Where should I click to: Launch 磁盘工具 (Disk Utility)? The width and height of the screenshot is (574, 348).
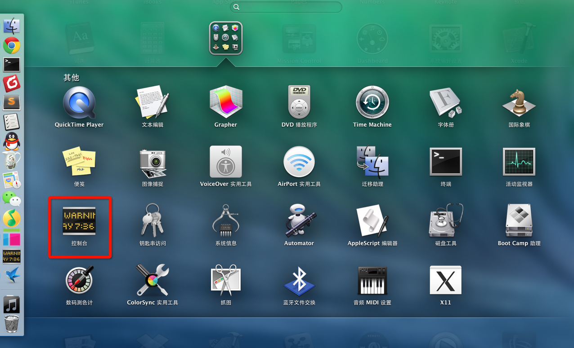(446, 221)
